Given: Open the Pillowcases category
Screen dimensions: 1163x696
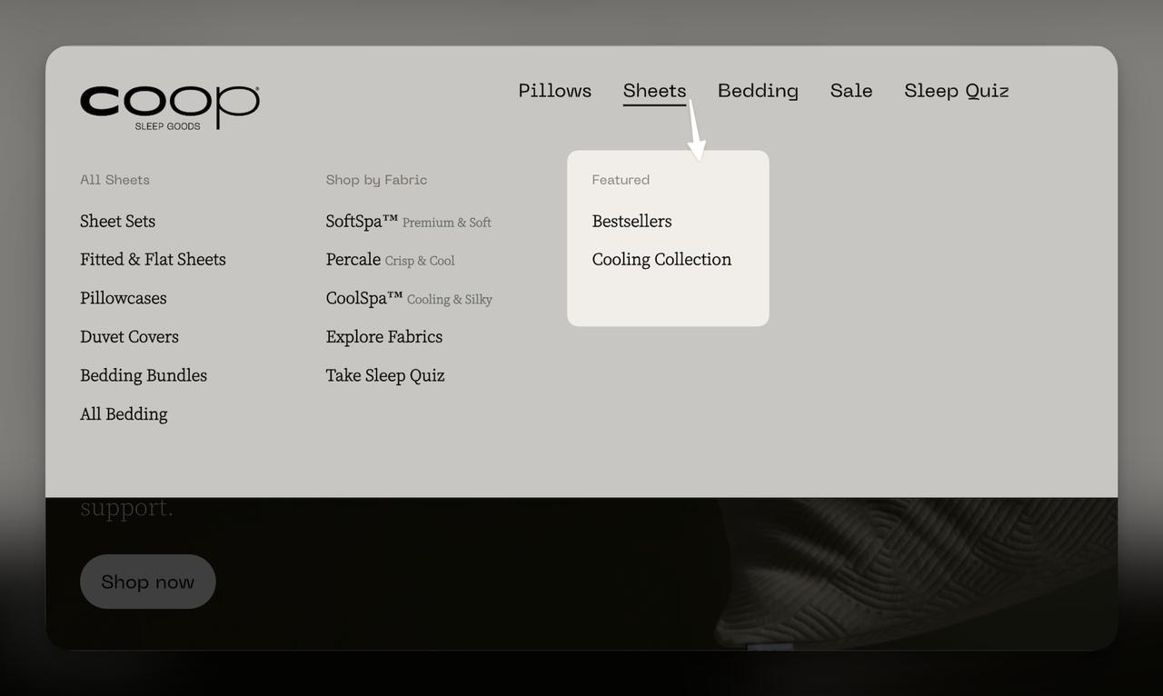Looking at the screenshot, I should 123,298.
